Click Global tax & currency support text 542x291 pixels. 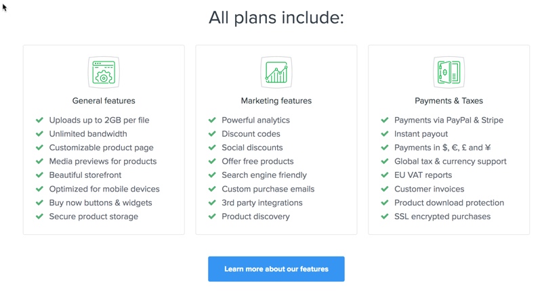[451, 161]
